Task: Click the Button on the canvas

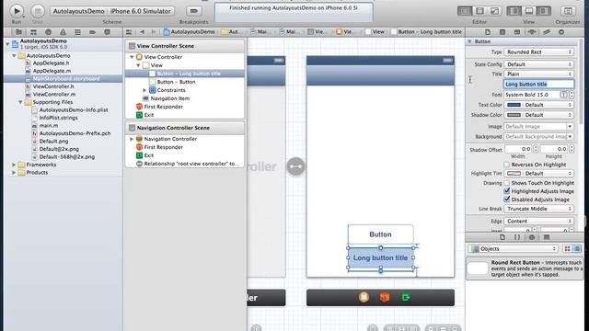Action: tap(380, 234)
